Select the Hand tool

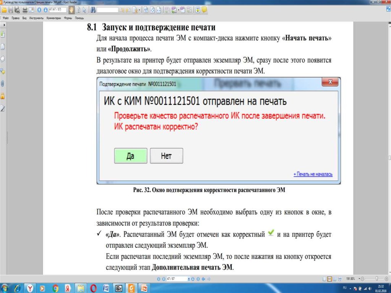71,10
